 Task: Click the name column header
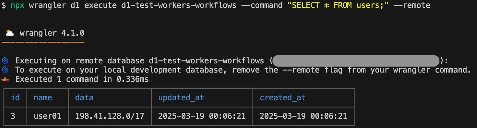[43, 98]
